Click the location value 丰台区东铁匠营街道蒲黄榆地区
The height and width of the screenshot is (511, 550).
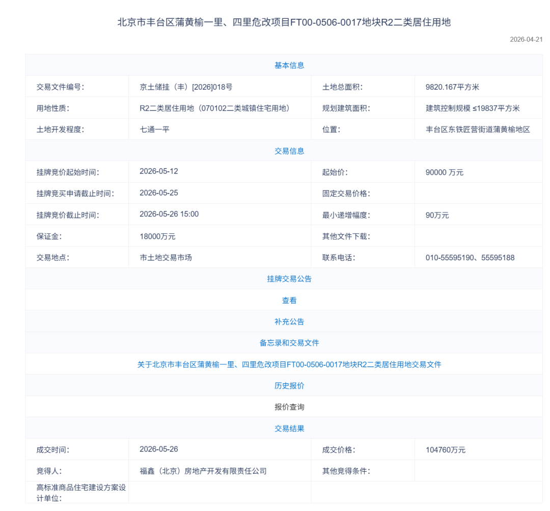click(478, 129)
